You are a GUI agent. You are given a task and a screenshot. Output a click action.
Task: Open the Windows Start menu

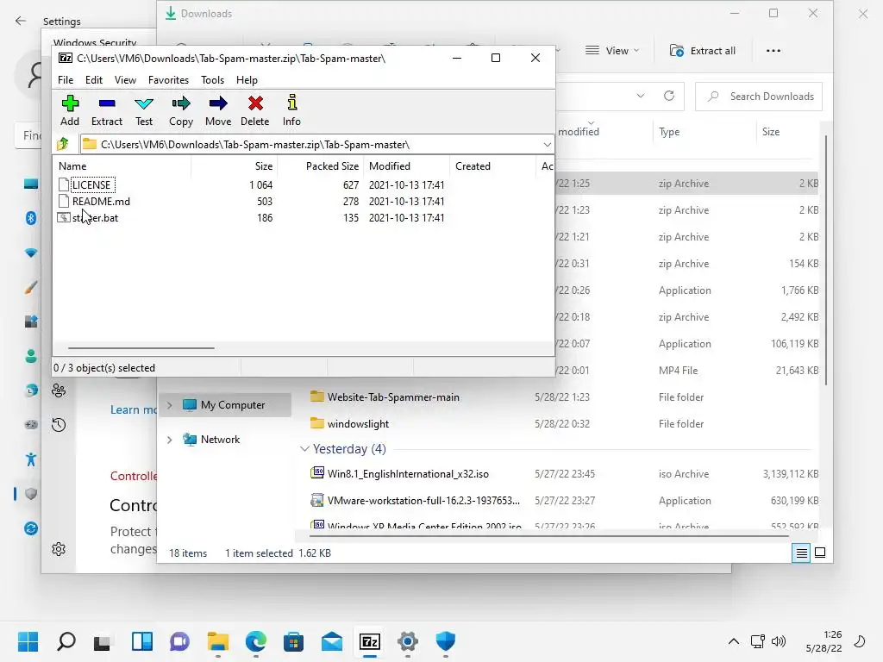(x=28, y=641)
